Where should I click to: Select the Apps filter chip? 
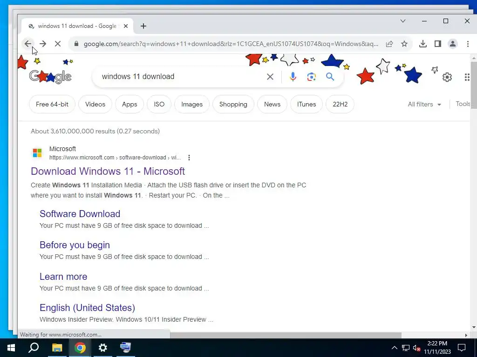click(x=129, y=104)
